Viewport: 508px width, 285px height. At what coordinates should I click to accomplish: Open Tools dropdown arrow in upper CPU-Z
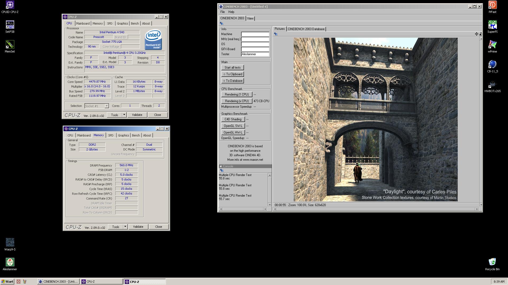(x=124, y=115)
